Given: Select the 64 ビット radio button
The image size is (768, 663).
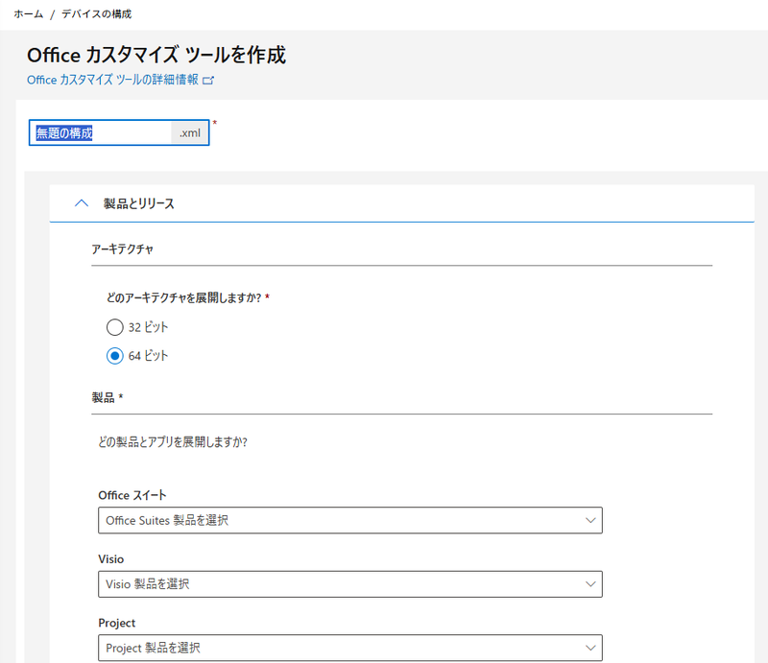Looking at the screenshot, I should tap(114, 356).
